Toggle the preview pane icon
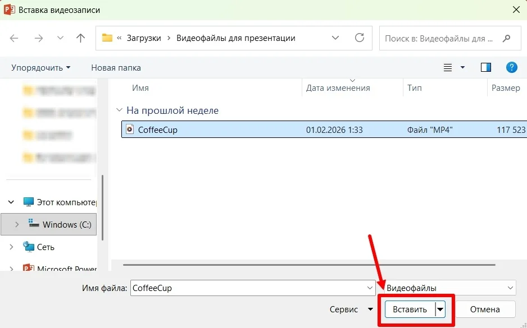This screenshot has height=328, width=527. pos(485,67)
